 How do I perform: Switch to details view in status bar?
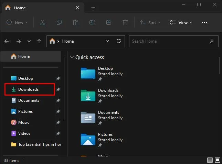[x=210, y=160]
